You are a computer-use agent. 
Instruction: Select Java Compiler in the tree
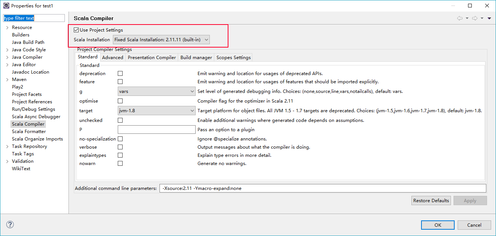tap(27, 57)
